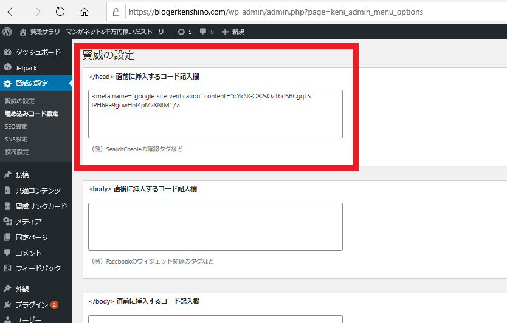Click the document icon beside 共通コンテンツ
Screen dimensions: 507x323
(7, 191)
